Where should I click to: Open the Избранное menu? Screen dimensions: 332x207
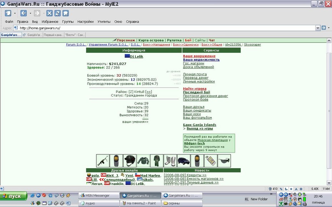[x=50, y=21]
